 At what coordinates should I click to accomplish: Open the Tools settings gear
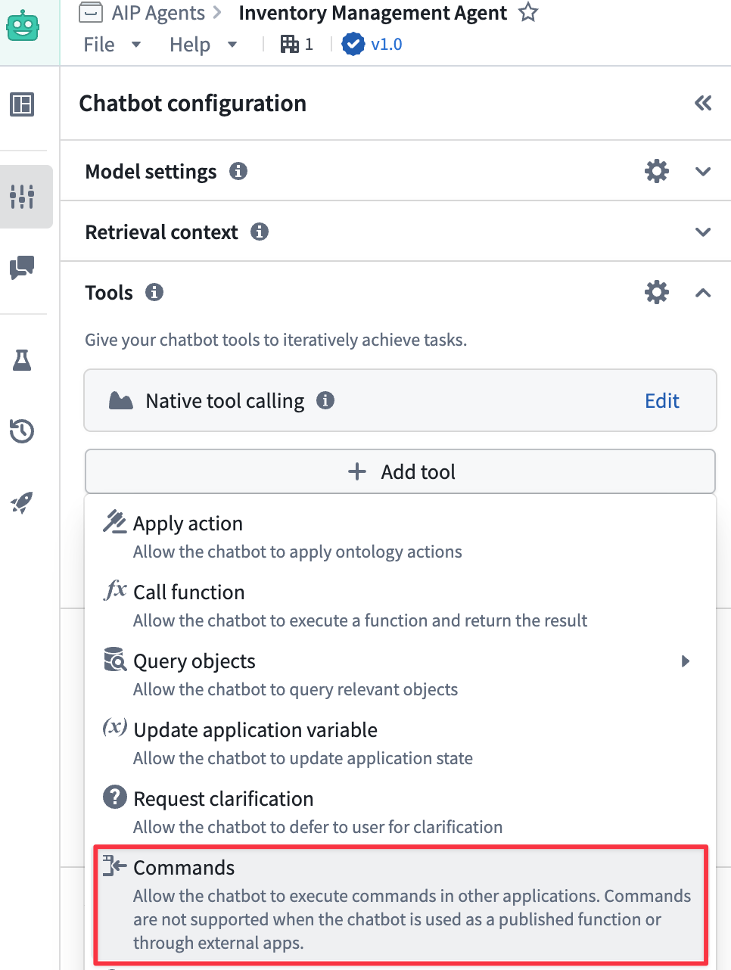point(656,292)
